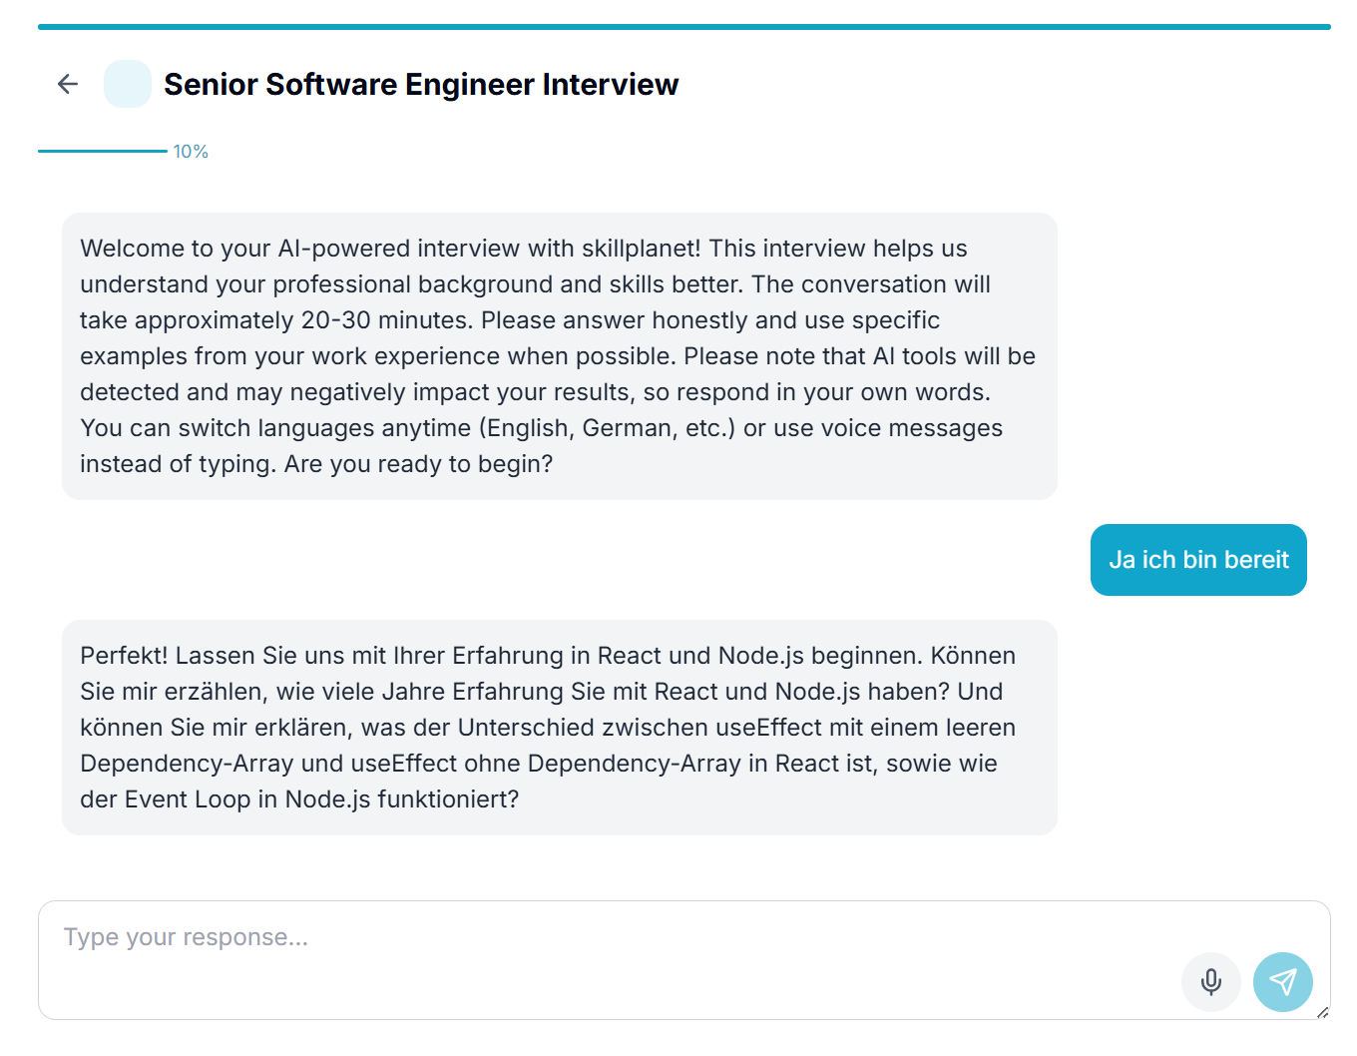The width and height of the screenshot is (1357, 1056).
Task: Click the 'Type your response...' input field
Action: 399,937
